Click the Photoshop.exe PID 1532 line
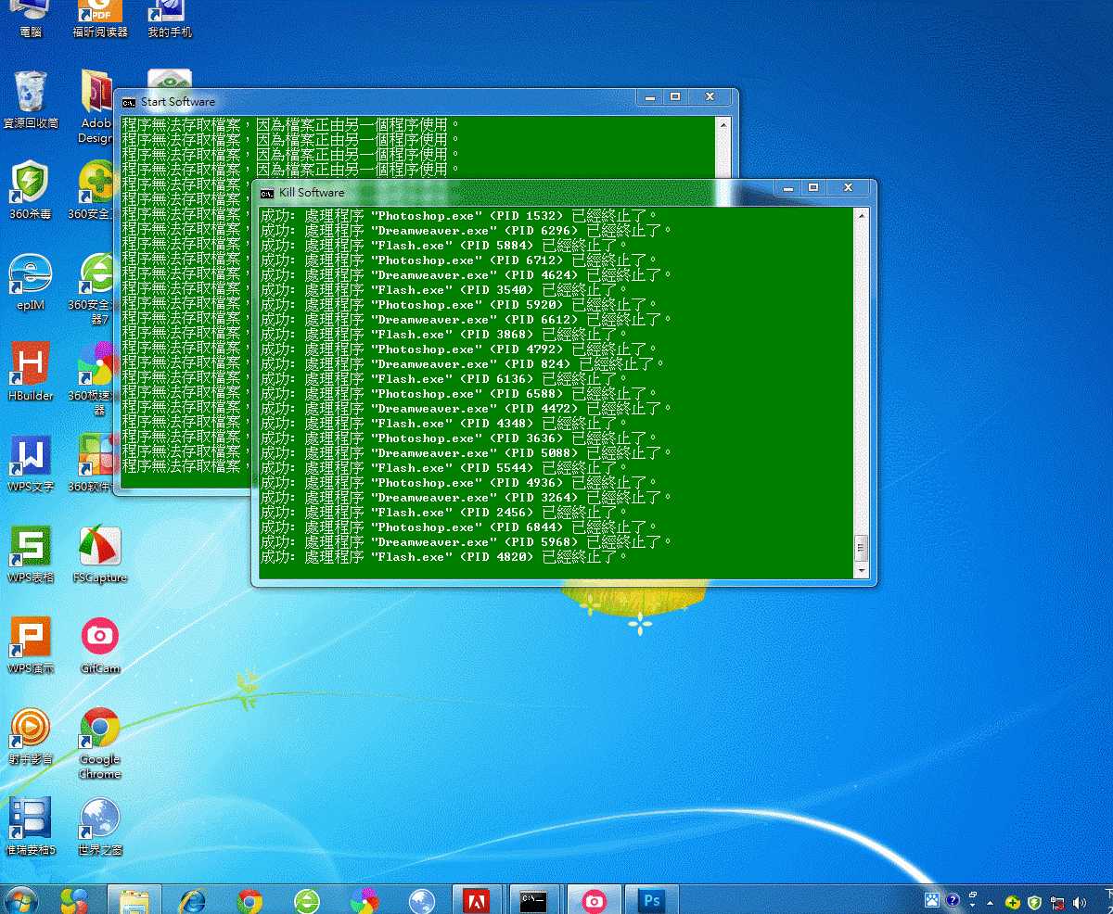Image resolution: width=1113 pixels, height=914 pixels. pyautogui.click(x=458, y=215)
